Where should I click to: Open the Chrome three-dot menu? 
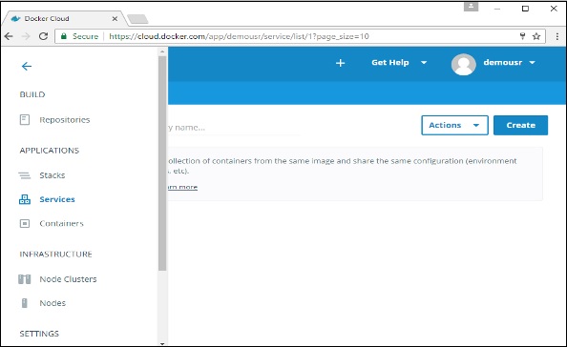[x=557, y=36]
